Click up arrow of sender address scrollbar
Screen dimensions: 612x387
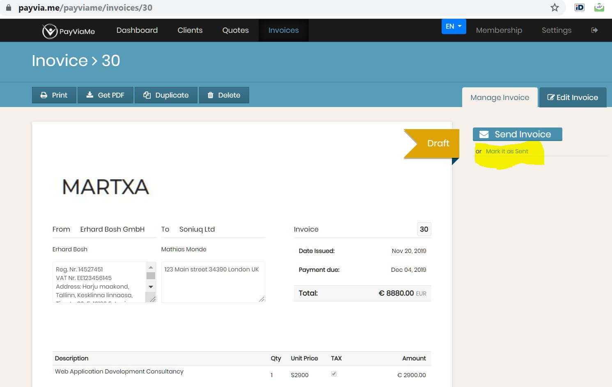[x=151, y=267]
